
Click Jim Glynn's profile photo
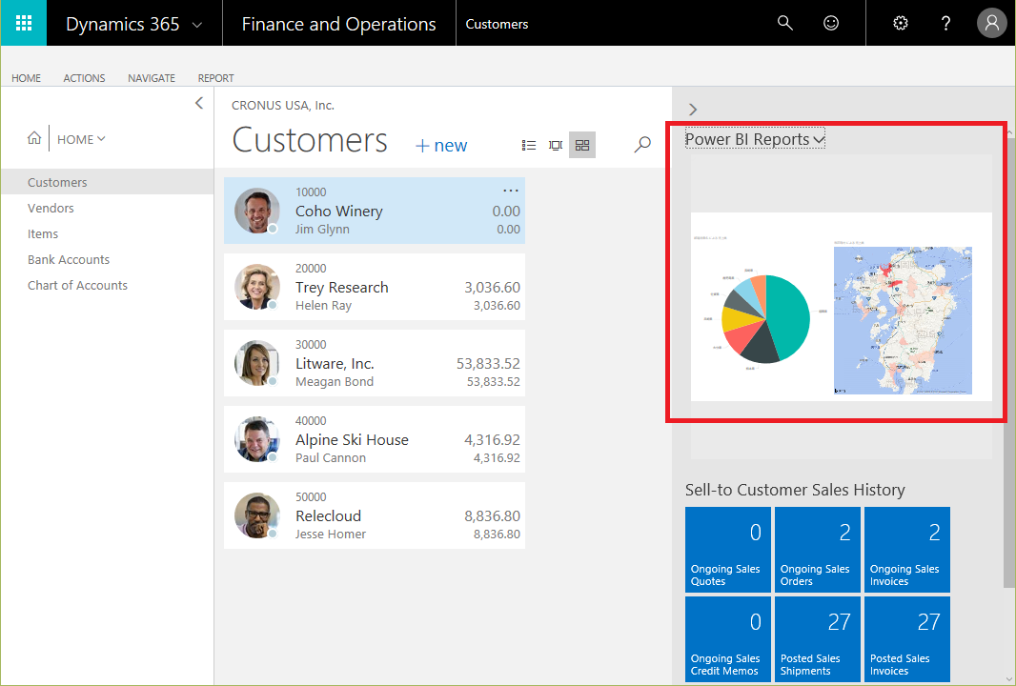tap(257, 211)
